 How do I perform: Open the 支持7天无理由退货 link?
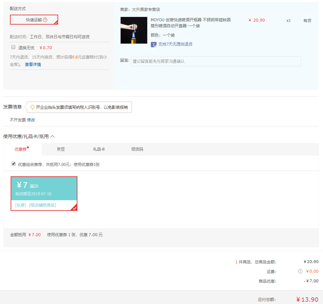point(175,44)
